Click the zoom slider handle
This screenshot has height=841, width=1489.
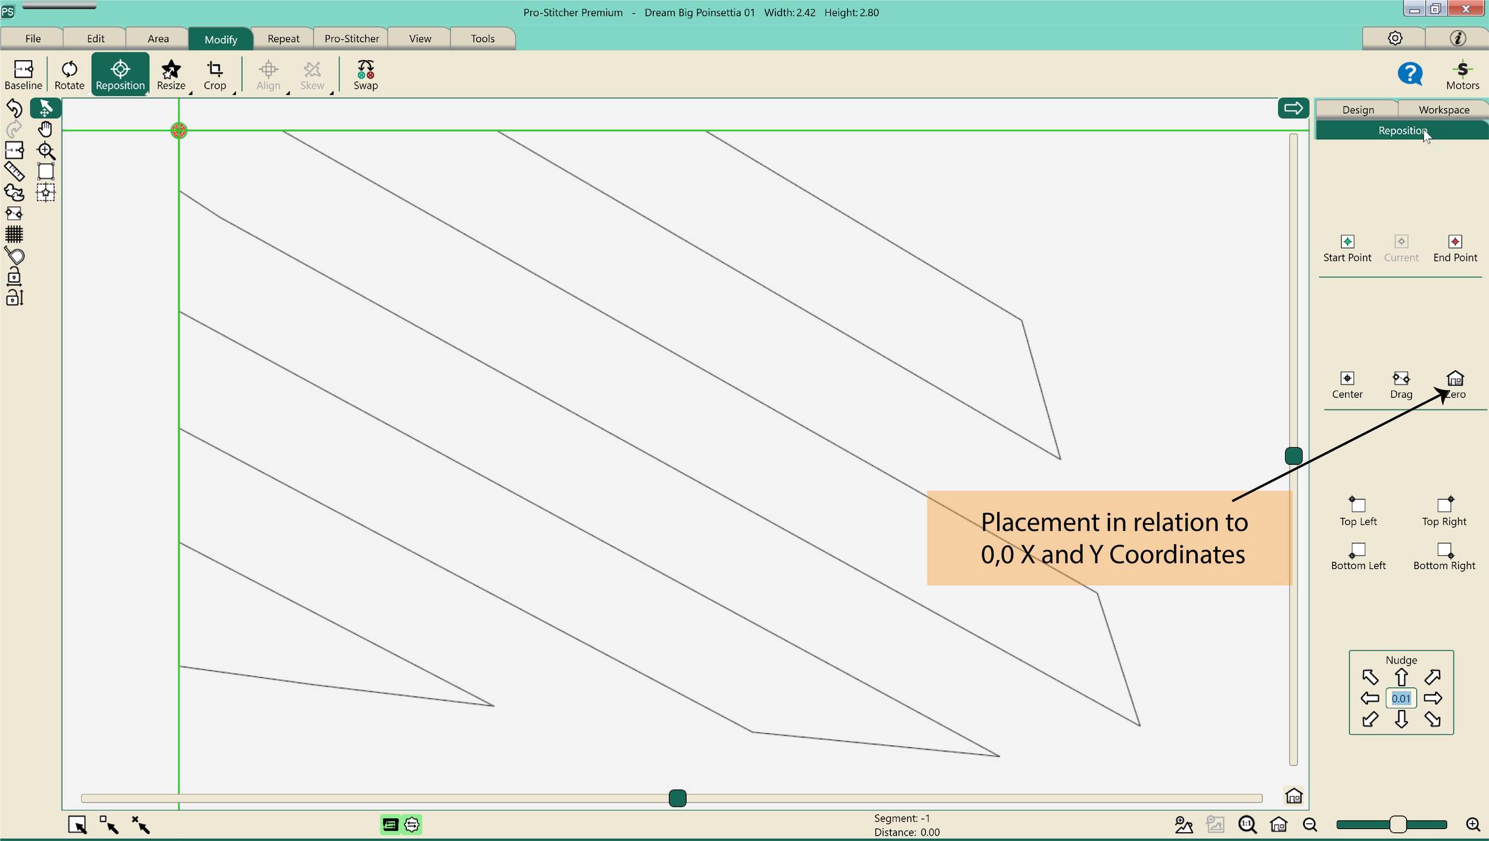pyautogui.click(x=1397, y=824)
